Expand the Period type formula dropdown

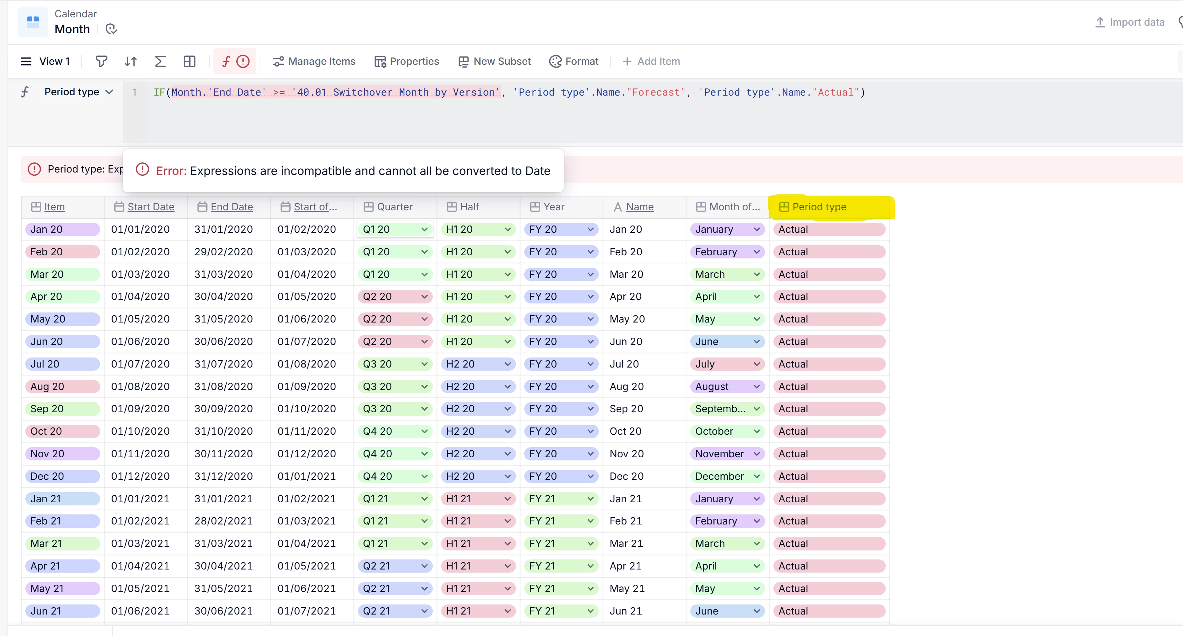[109, 92]
